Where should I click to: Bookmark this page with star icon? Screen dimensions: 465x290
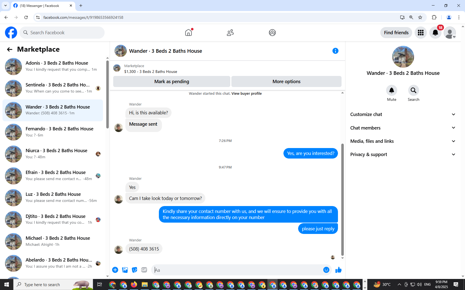[x=420, y=17]
